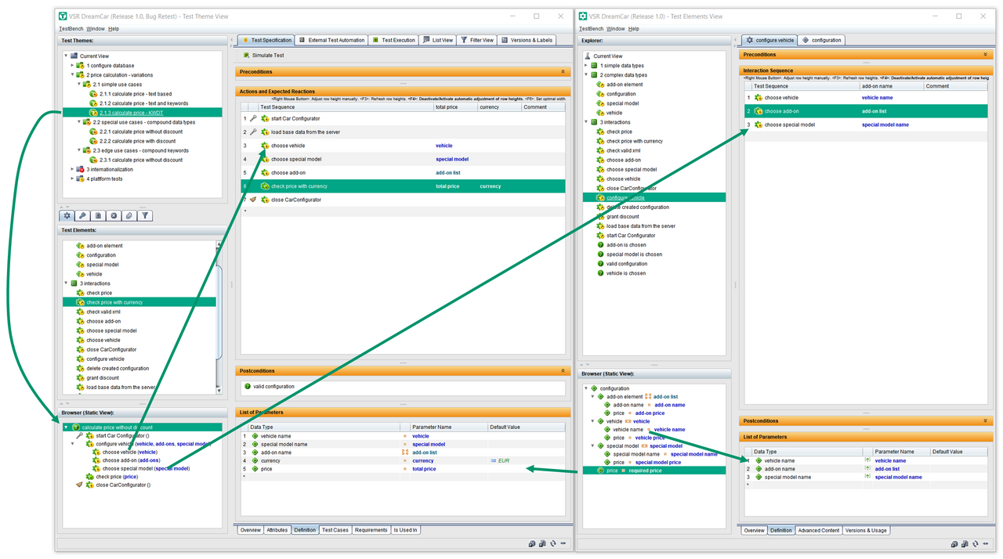The width and height of the screenshot is (1003, 559).
Task: Click the Simulate Test icon
Action: pos(246,56)
